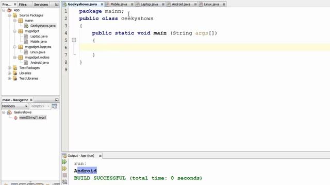Click the 'Android' output text
The image size is (330, 185).
click(x=86, y=171)
